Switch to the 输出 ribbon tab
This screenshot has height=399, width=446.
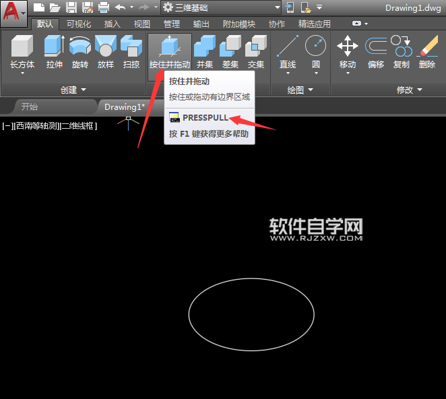tap(201, 24)
